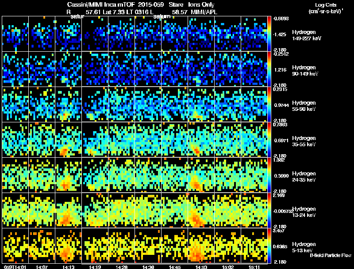Image resolution: width=354 pixels, height=269 pixels.
Task: Click the 1.382 color scale maximum value
Action: (x=279, y=160)
